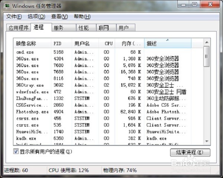Switch to the 服务 tab
The width and height of the screenshot is (223, 178).
[x=64, y=28]
